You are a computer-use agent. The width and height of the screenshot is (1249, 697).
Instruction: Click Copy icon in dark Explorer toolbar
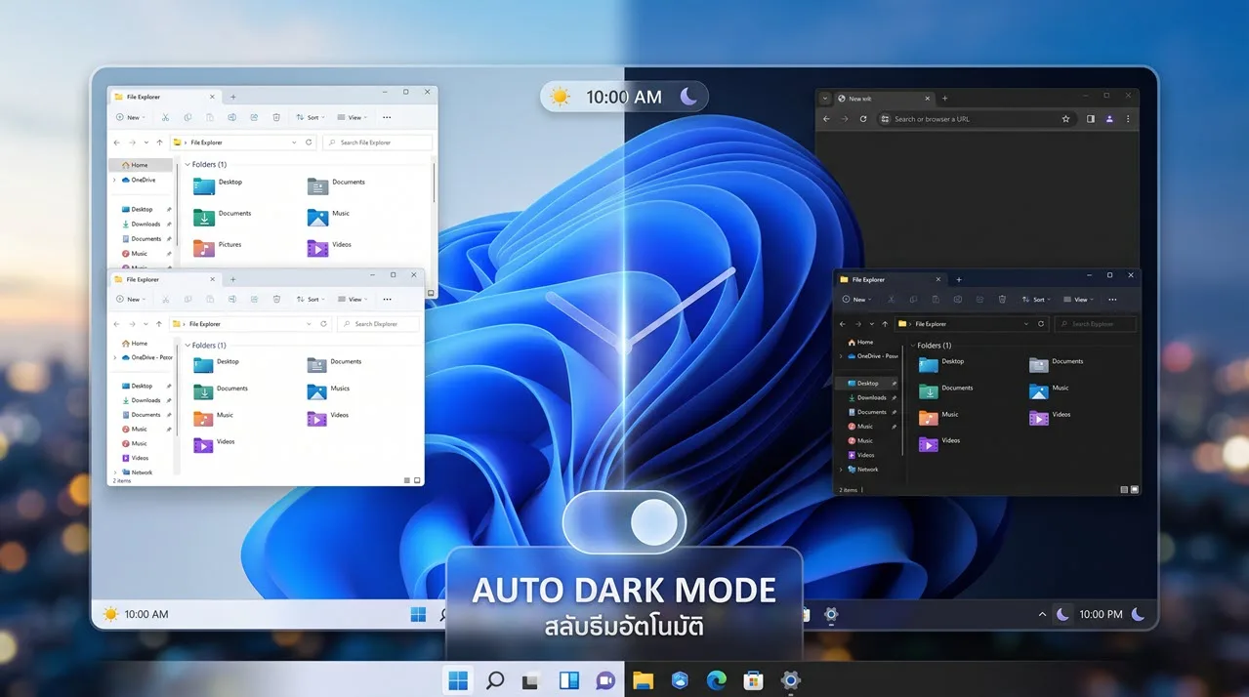click(913, 300)
